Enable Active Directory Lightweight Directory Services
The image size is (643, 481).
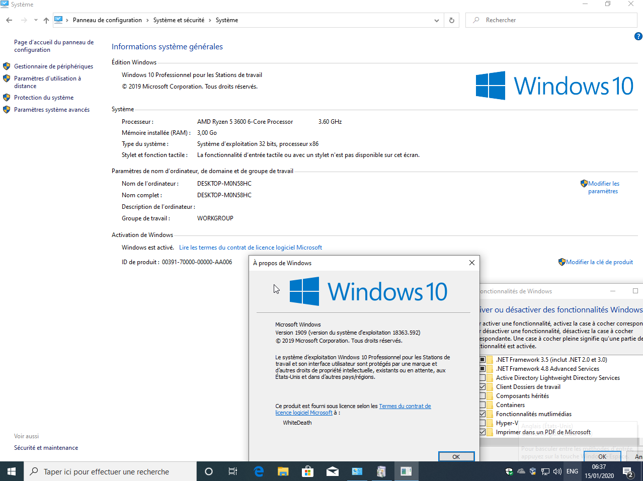point(483,378)
